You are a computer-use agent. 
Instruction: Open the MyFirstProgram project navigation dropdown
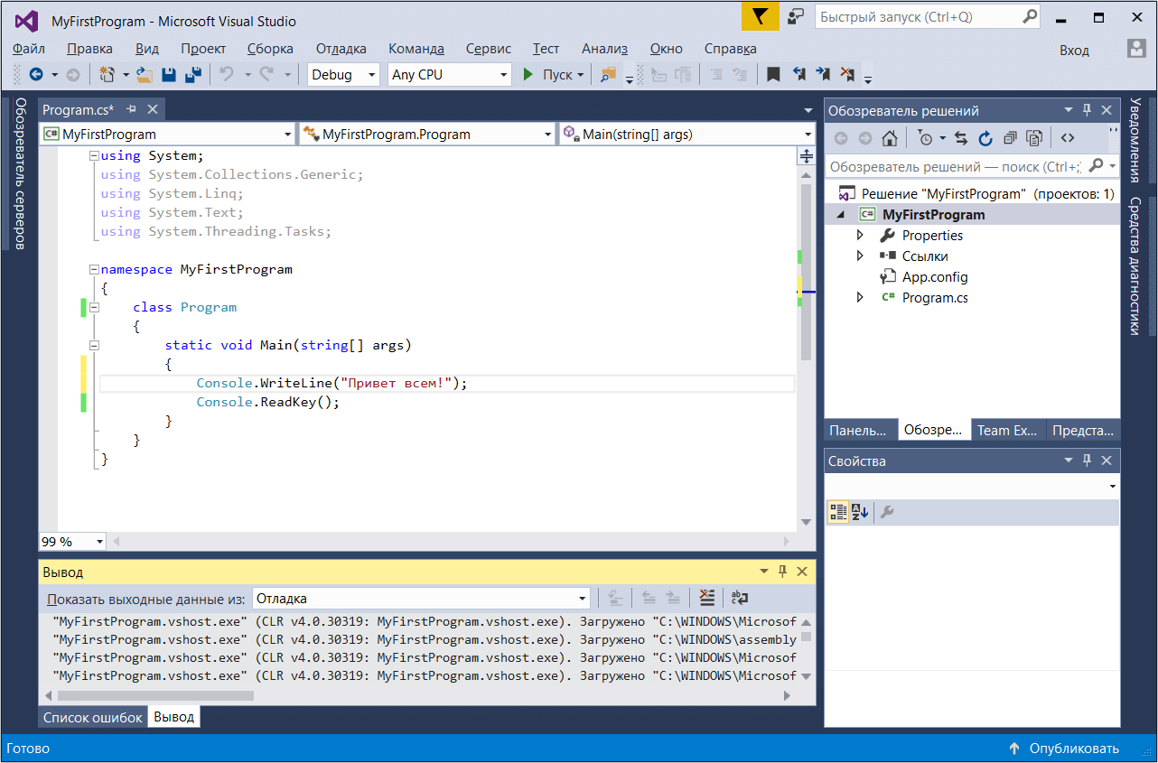(167, 134)
